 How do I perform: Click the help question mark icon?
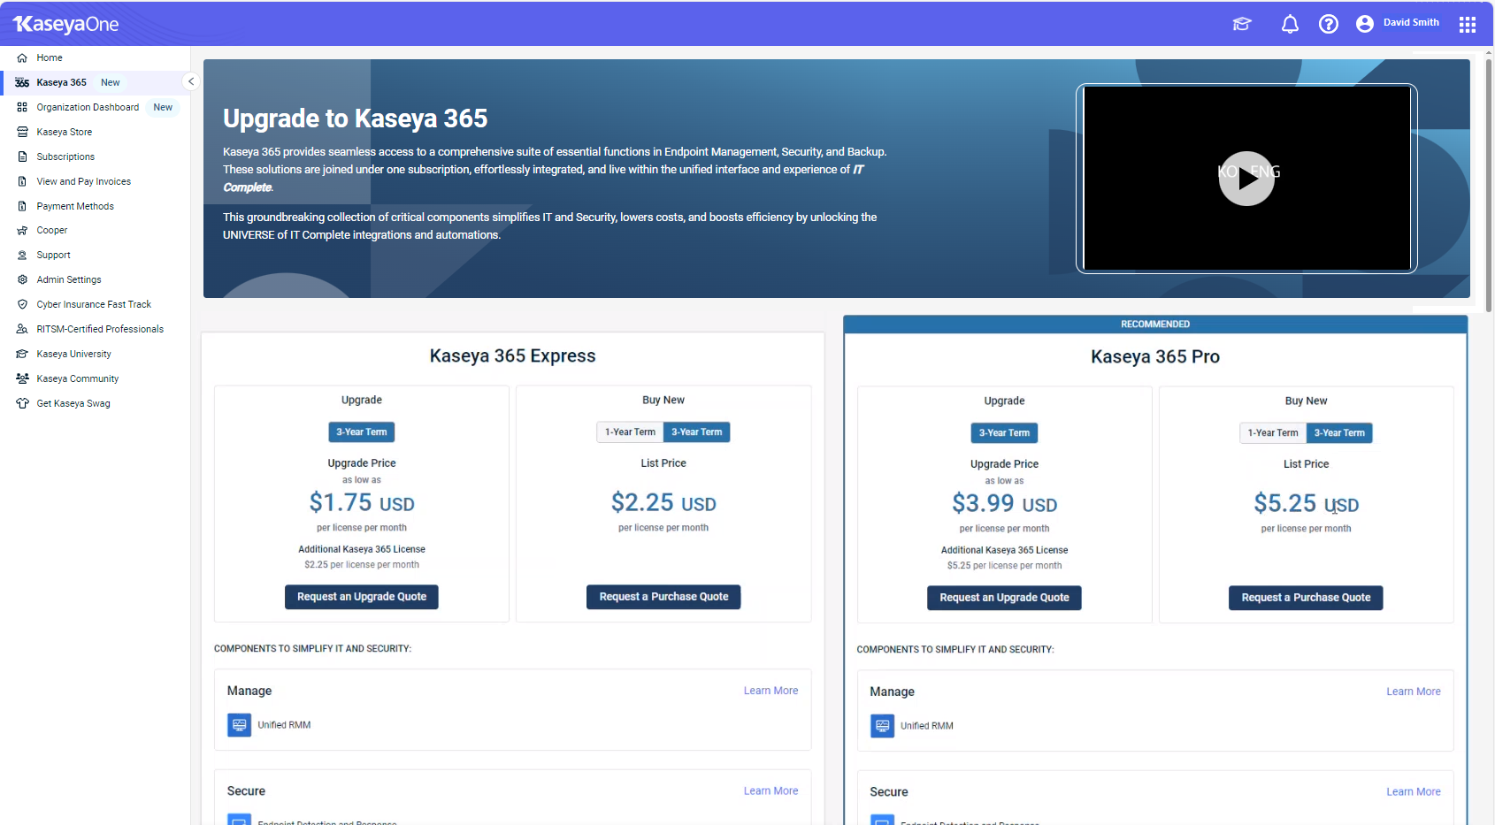pyautogui.click(x=1328, y=24)
